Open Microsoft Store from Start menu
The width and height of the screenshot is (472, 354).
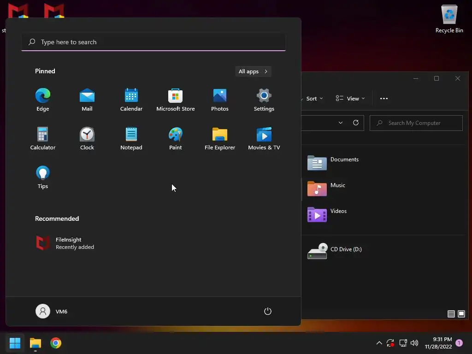coord(176,100)
